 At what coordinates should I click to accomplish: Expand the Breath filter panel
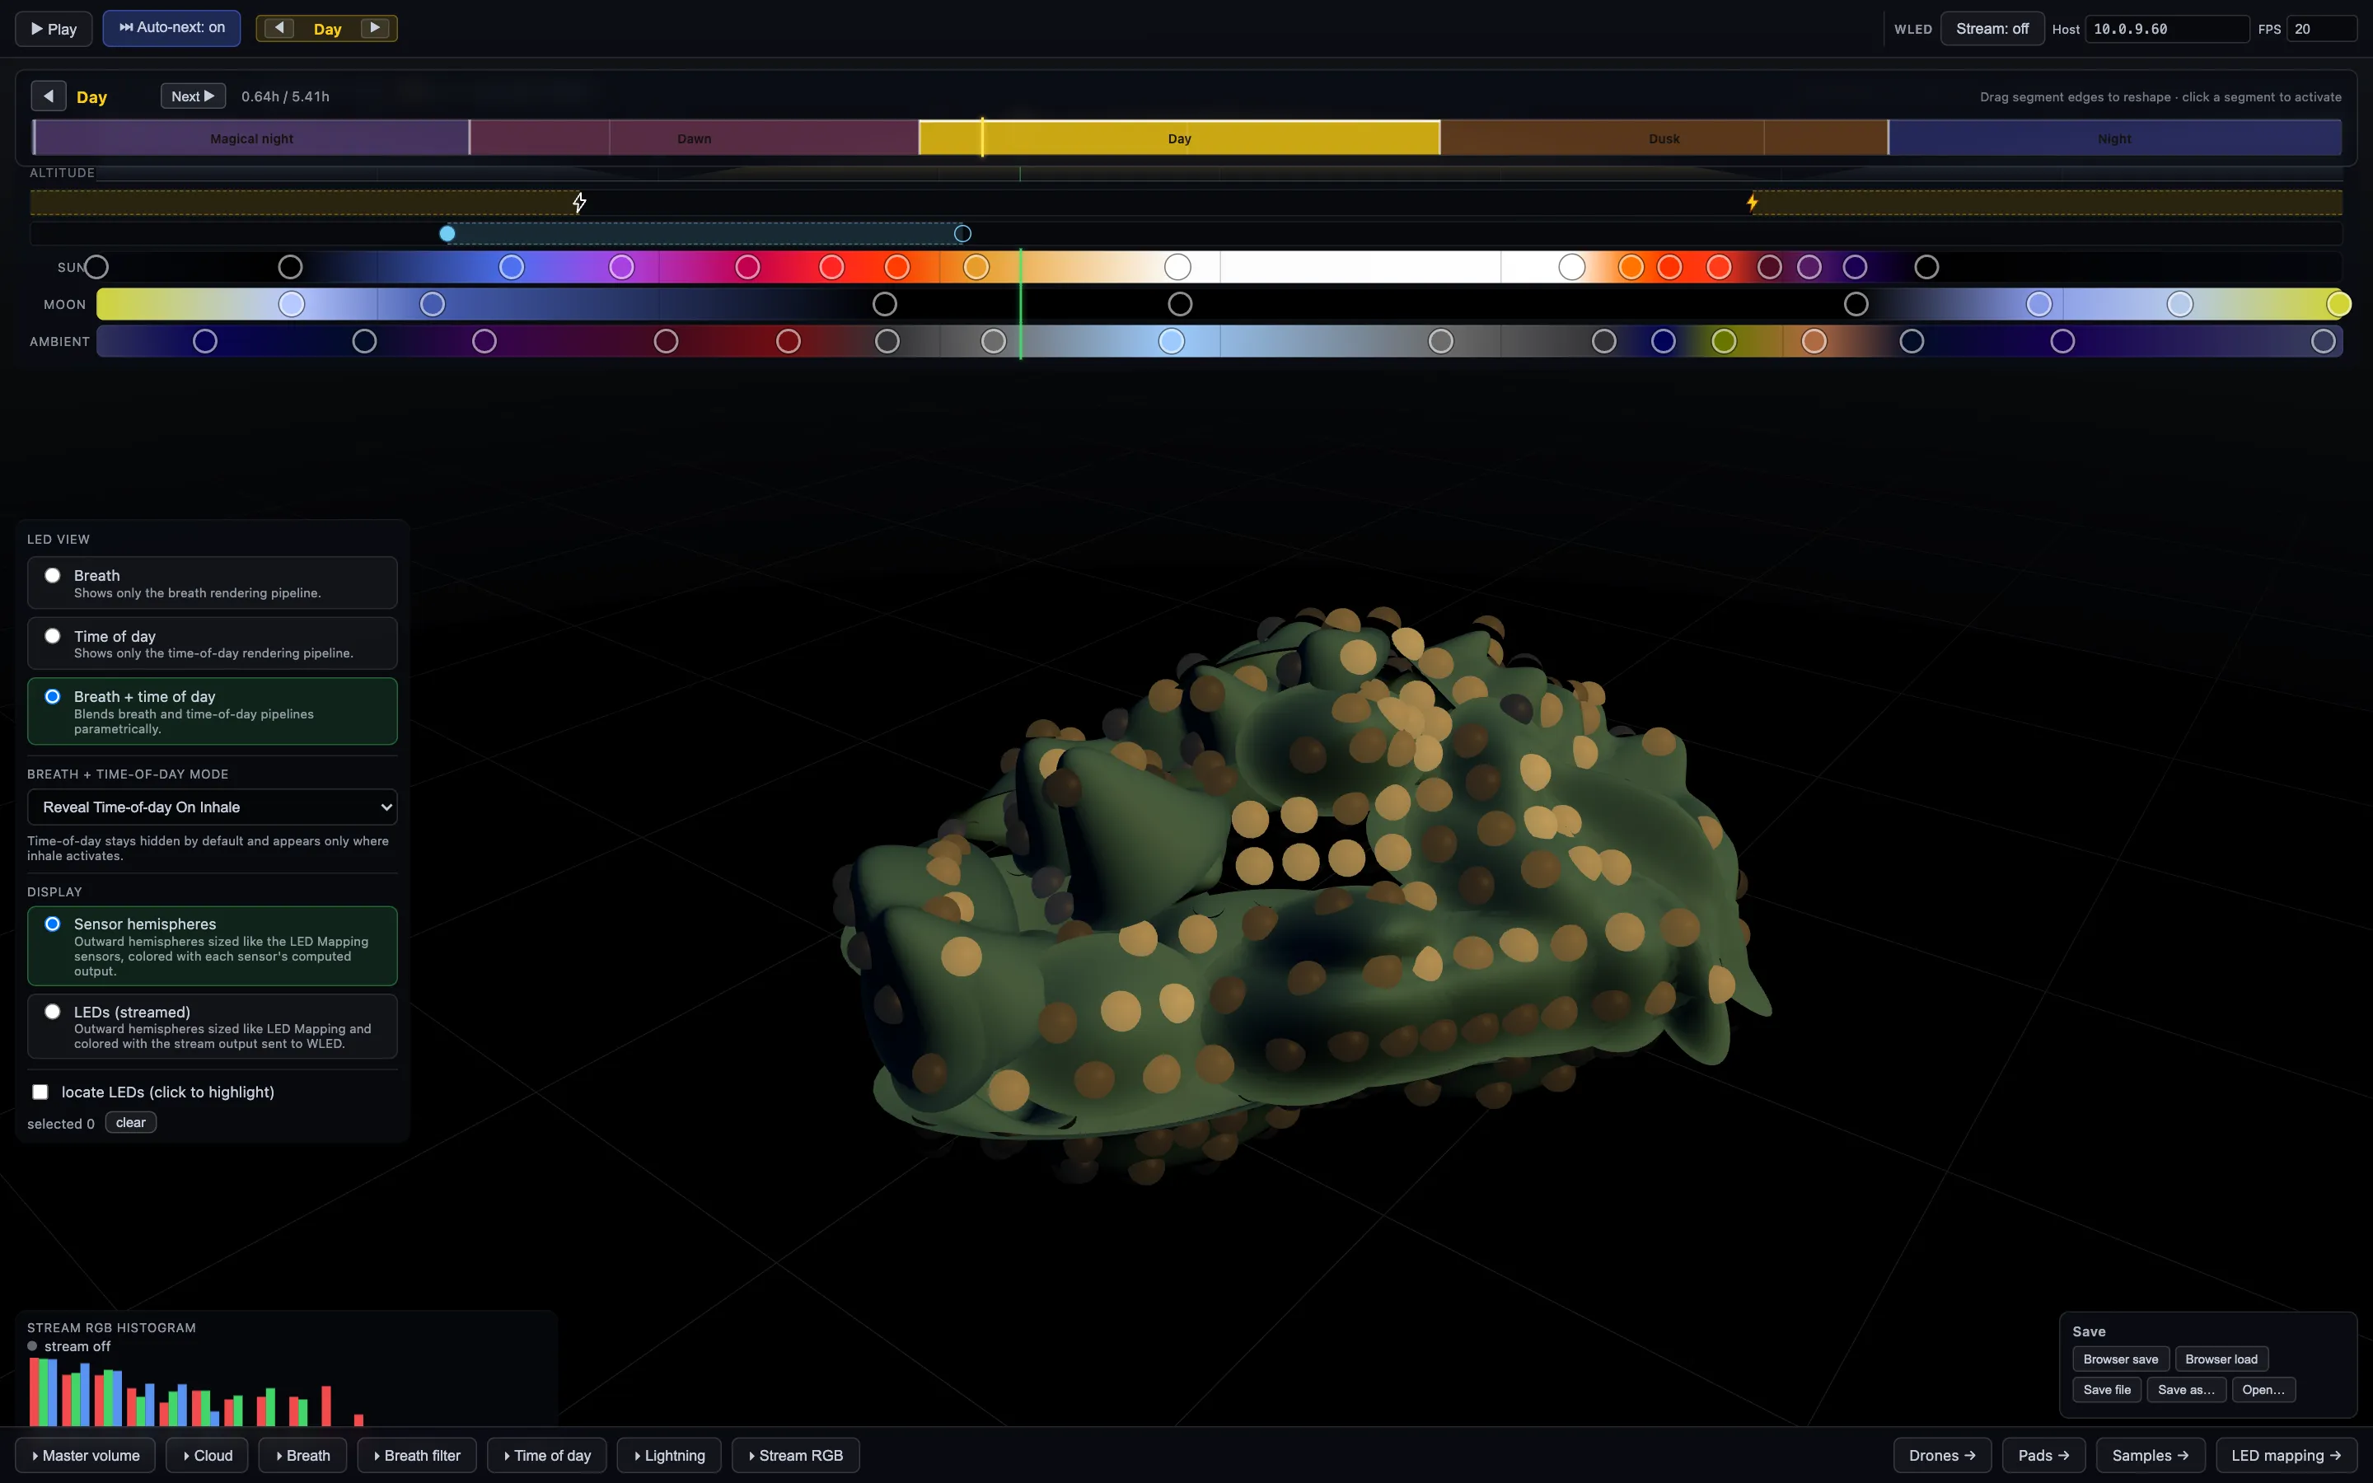coord(417,1456)
